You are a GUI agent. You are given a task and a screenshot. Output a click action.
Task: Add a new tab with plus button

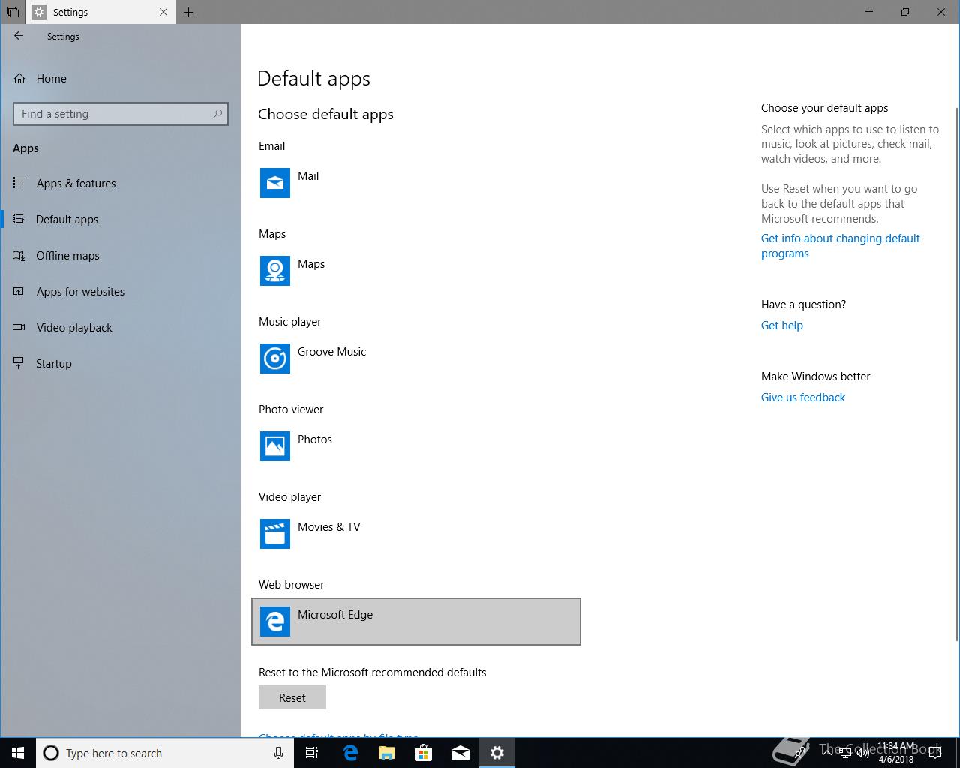point(188,12)
